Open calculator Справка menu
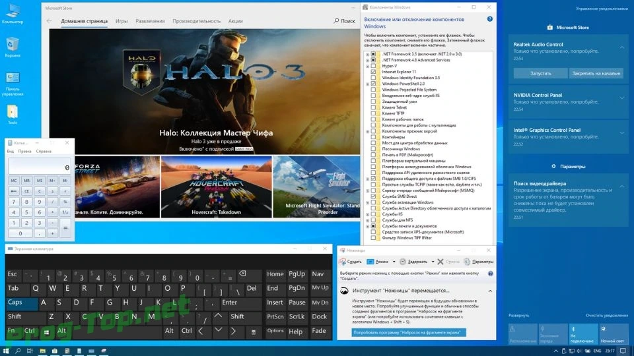The width and height of the screenshot is (634, 356). pos(44,152)
